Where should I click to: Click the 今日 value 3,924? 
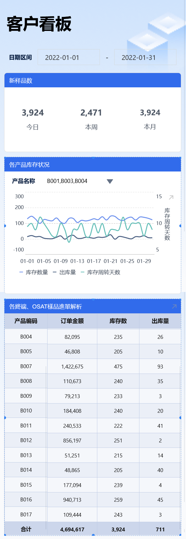(x=33, y=113)
